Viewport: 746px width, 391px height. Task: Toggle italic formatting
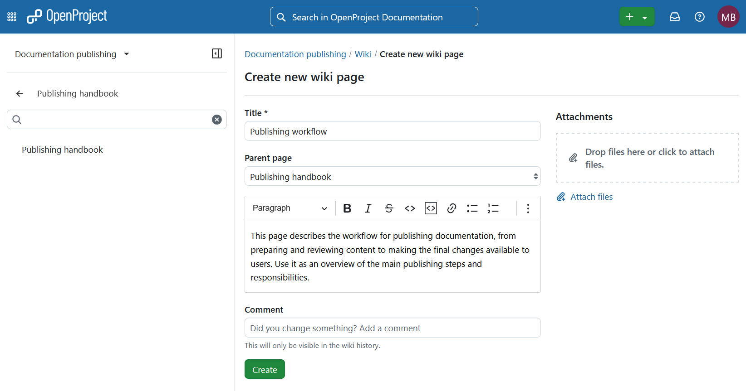[x=368, y=208]
